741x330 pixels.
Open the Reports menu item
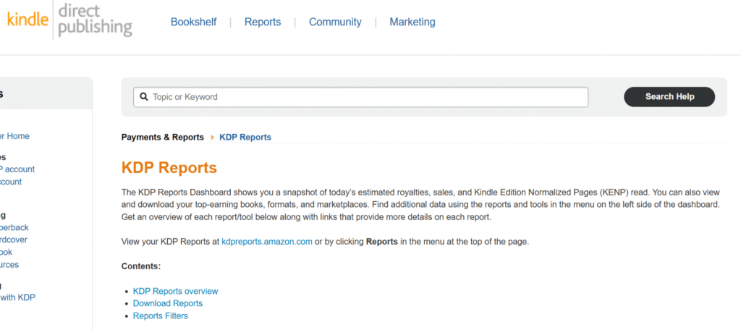pyautogui.click(x=263, y=22)
